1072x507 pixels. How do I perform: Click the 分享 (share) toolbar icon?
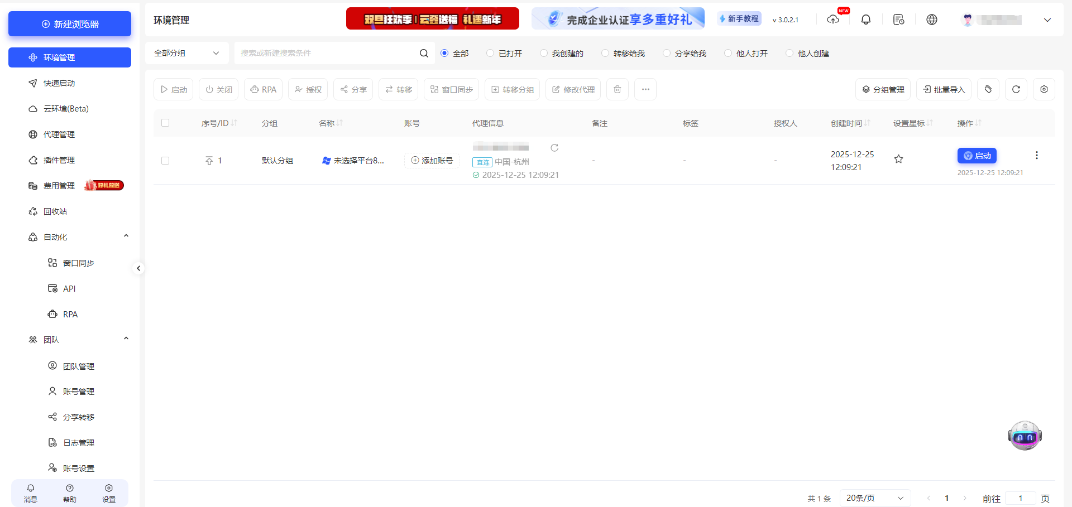coord(353,89)
